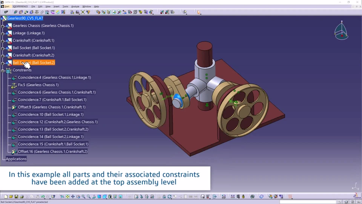The image size is (362, 204).
Task: Click the red grid icon in bottom toolbar
Action: click(290, 196)
